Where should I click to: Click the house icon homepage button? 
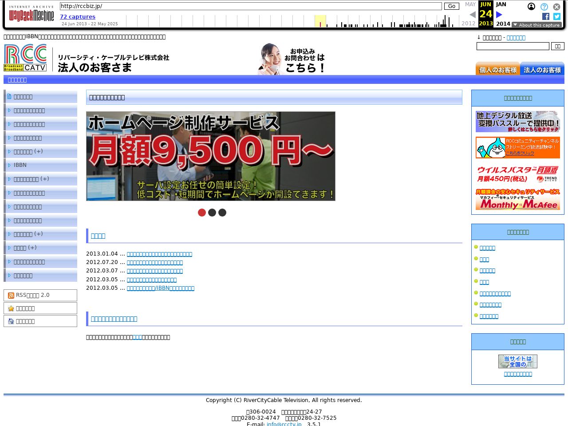click(40, 321)
